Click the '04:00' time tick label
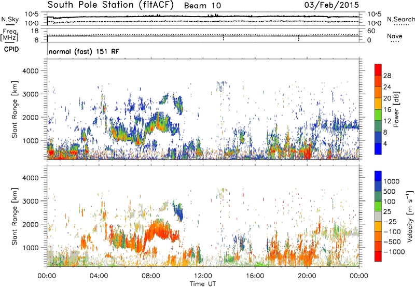The height and width of the screenshot is (287, 415). [99, 276]
